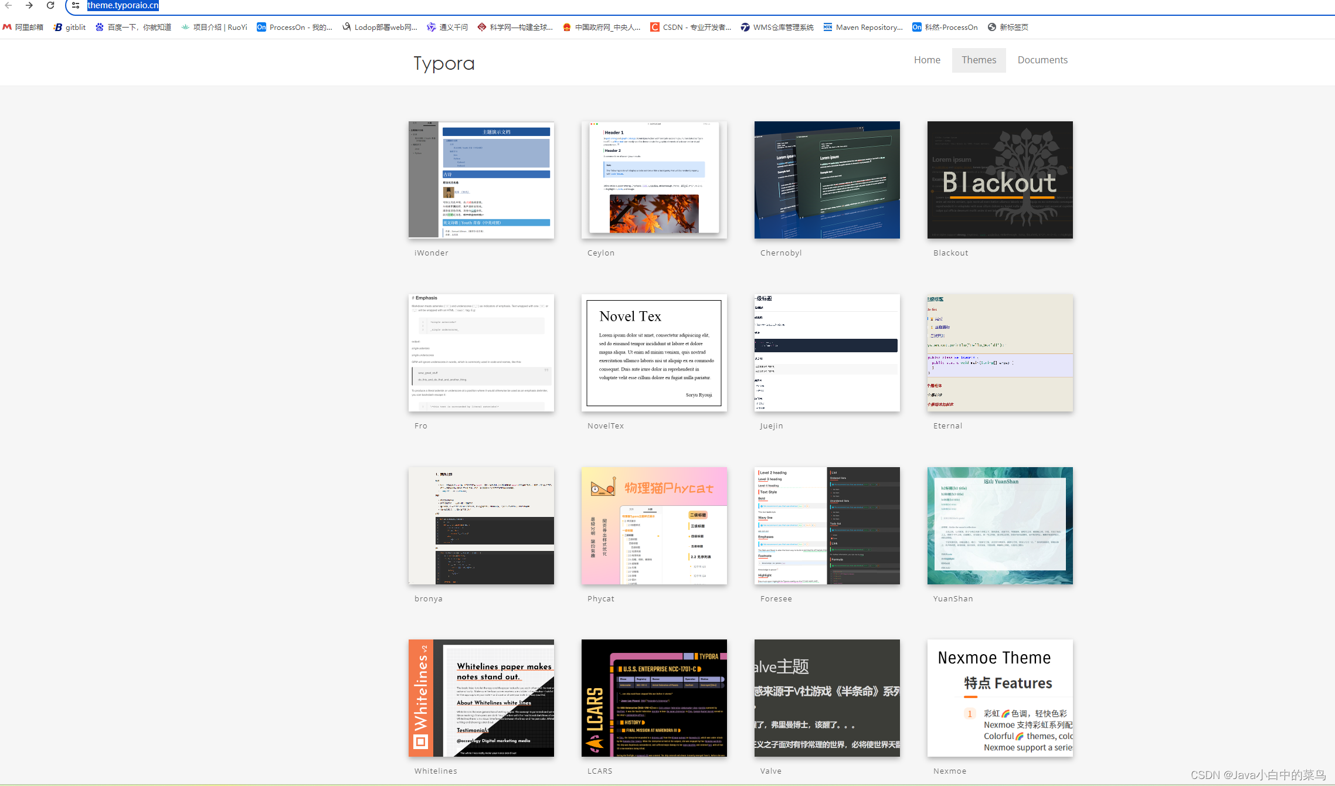Open the Maven Repository bookmark
The image size is (1335, 786).
tap(863, 27)
